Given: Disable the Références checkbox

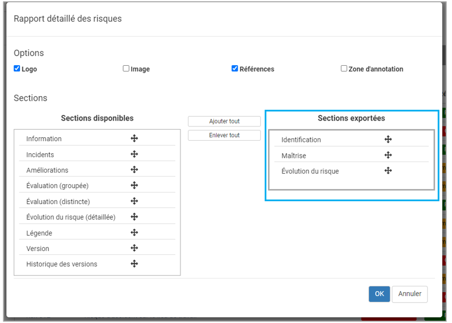Looking at the screenshot, I should 235,69.
